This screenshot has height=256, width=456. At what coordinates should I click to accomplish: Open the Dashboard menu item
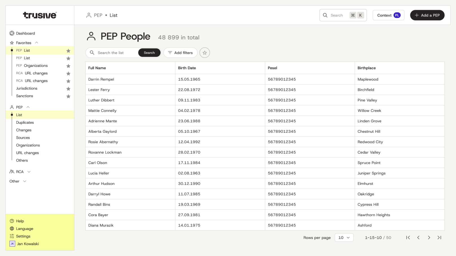[x=25, y=33]
